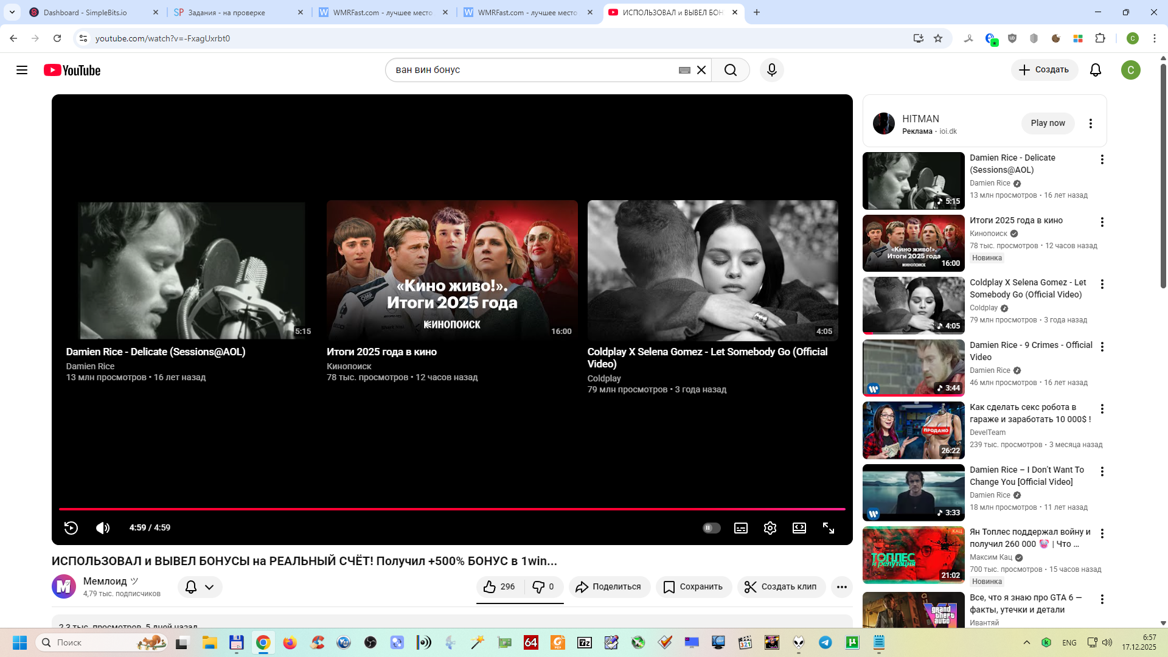Click the red video progress bar
The width and height of the screenshot is (1168, 657).
452,509
